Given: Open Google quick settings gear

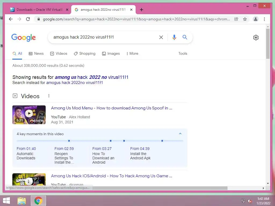Looking at the screenshot, I should (x=256, y=38).
